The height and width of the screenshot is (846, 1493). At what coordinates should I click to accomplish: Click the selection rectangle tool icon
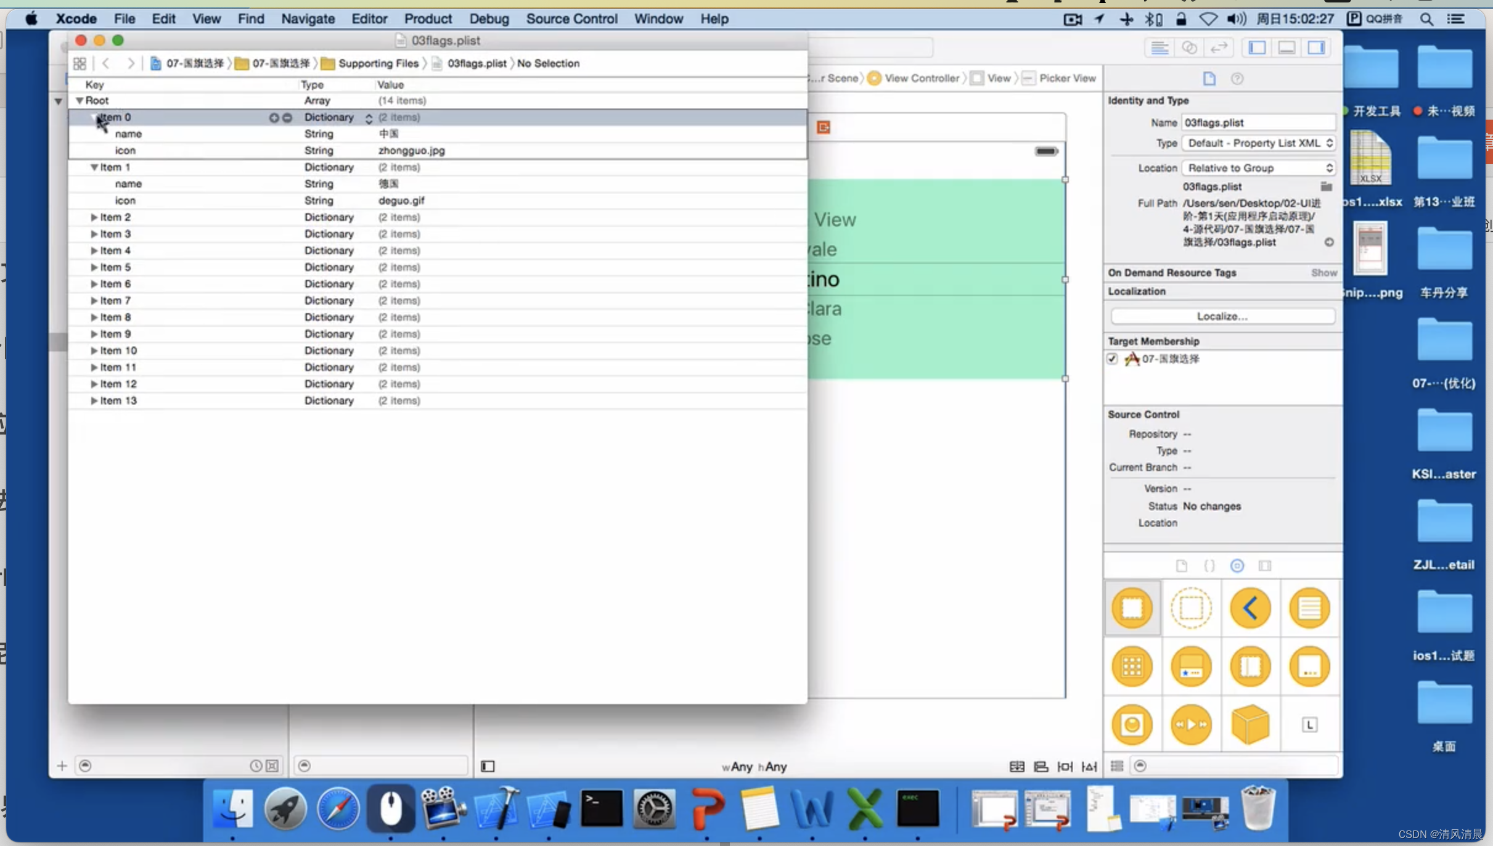[1192, 608]
